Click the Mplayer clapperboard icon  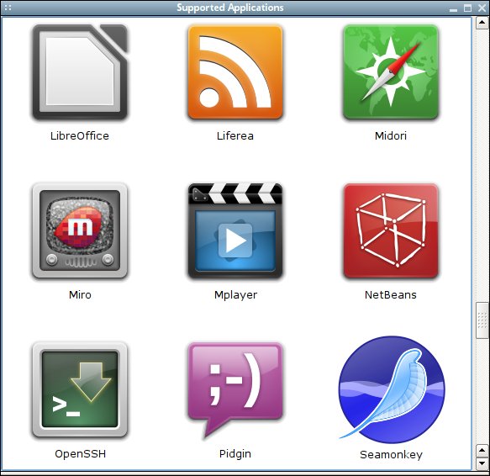(235, 230)
